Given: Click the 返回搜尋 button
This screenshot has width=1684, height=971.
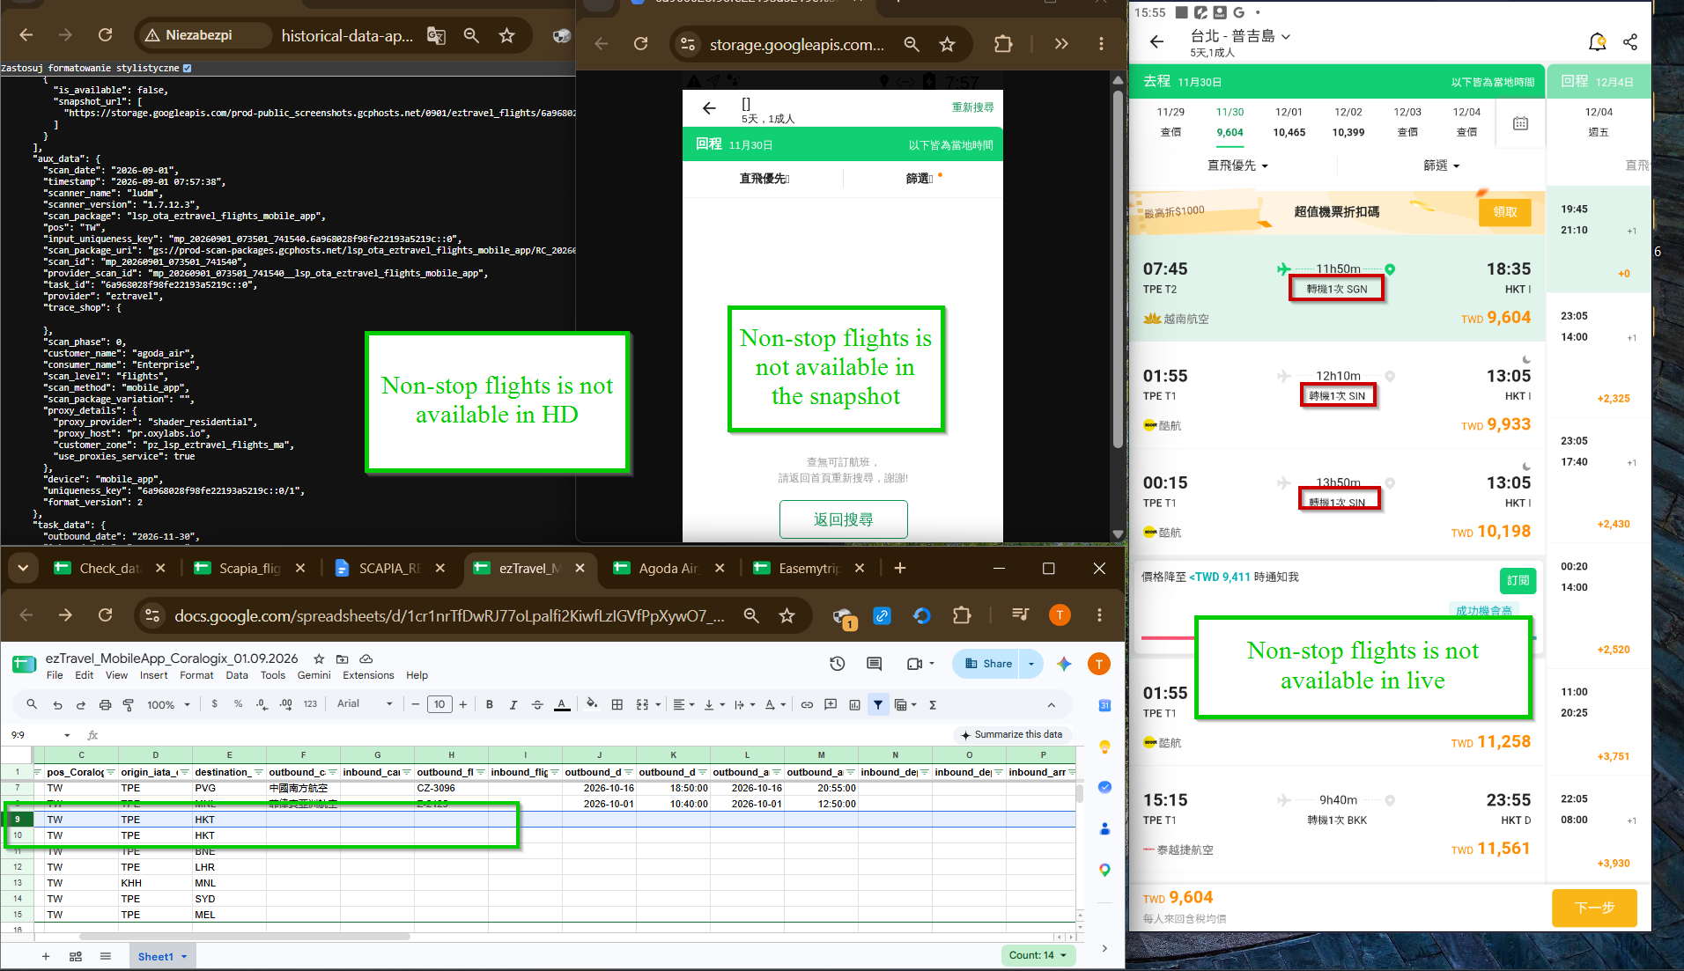Looking at the screenshot, I should tap(844, 519).
